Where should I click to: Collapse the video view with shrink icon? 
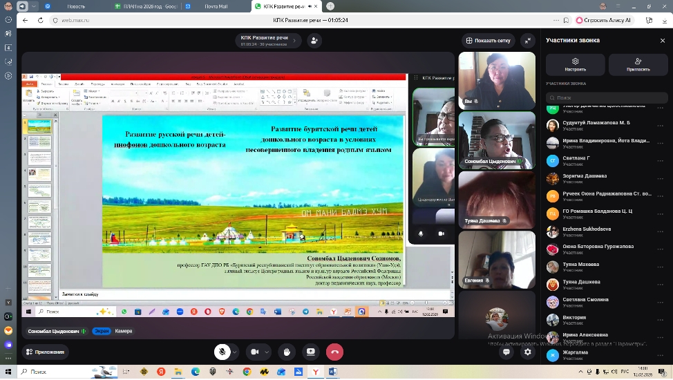point(528,41)
